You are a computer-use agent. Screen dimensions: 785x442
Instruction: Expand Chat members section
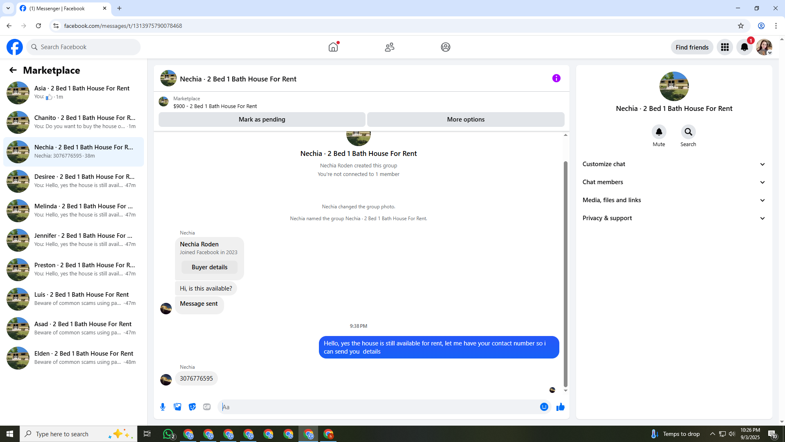(x=674, y=182)
